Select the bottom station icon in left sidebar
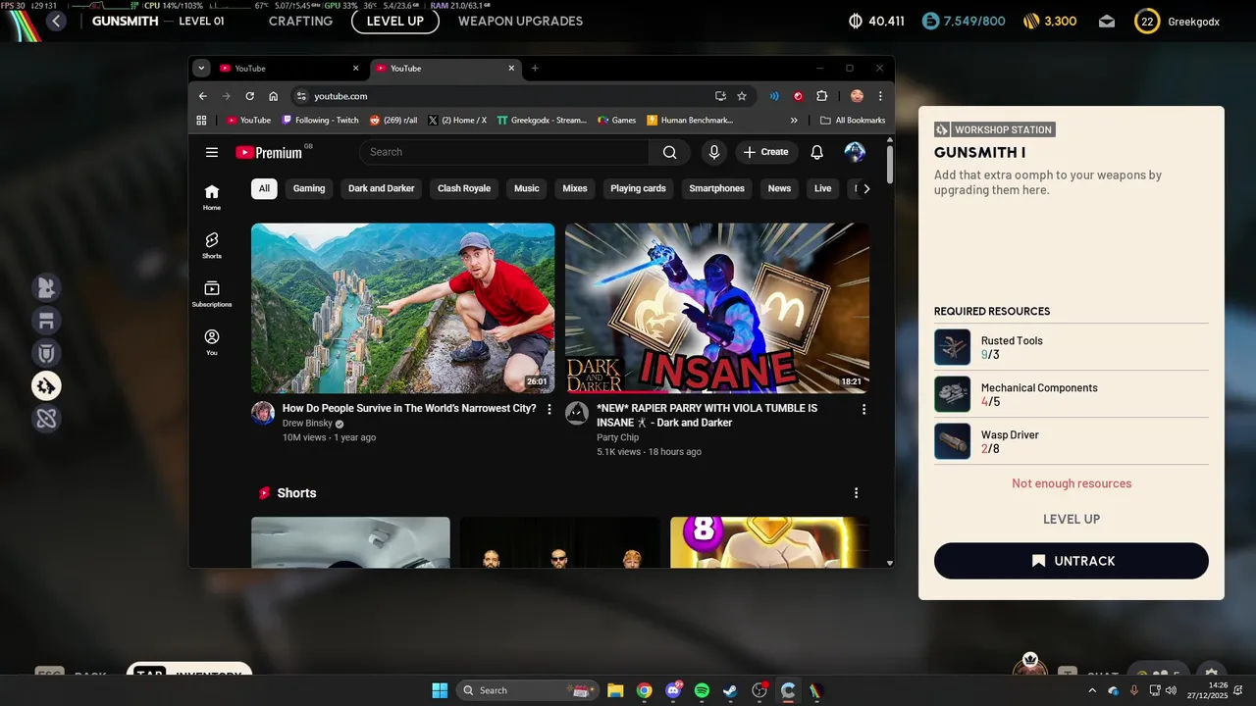The image size is (1256, 706). click(x=46, y=419)
